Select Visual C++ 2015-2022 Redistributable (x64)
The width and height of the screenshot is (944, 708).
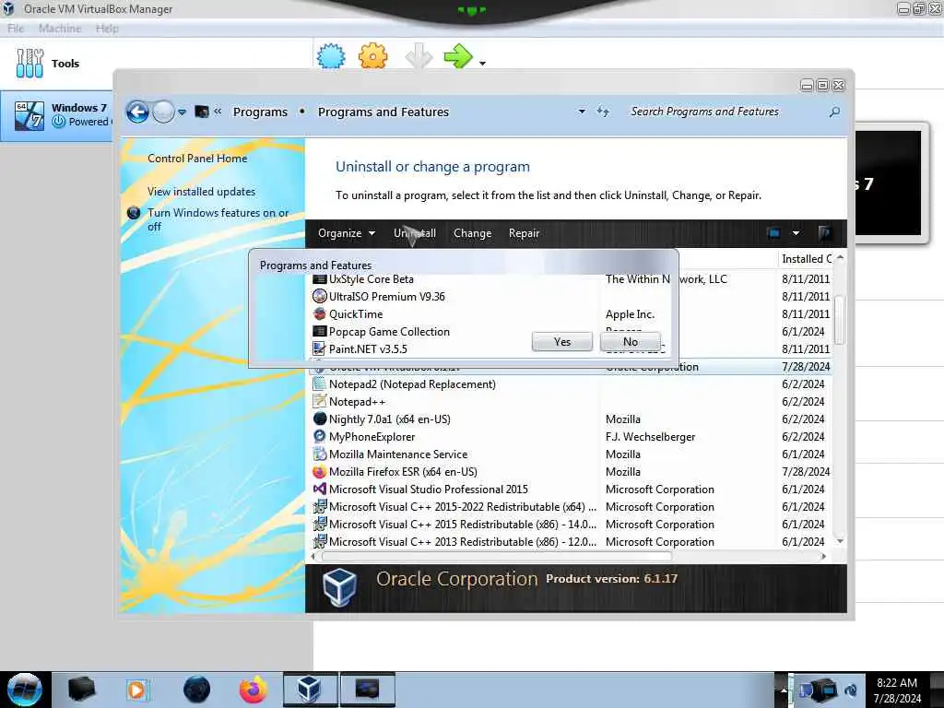click(463, 507)
